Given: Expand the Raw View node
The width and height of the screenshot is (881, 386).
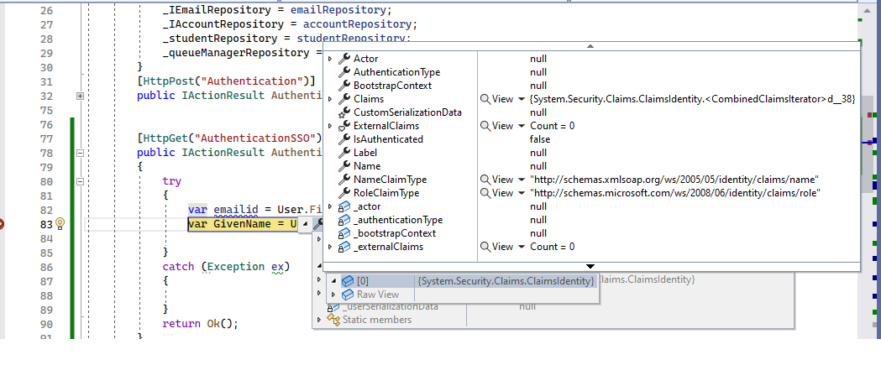Looking at the screenshot, I should pyautogui.click(x=333, y=295).
